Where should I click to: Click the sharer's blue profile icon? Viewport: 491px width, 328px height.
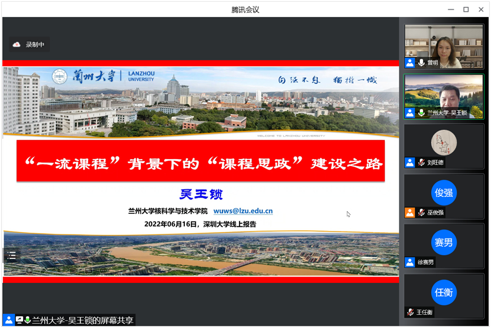[x=8, y=320]
